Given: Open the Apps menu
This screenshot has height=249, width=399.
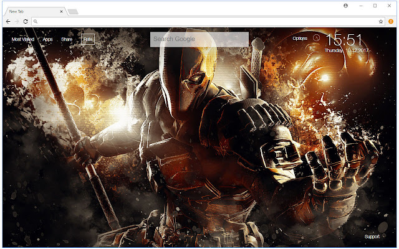Looking at the screenshot, I should click(47, 39).
